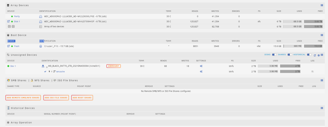
Task: Toggle the Historical switch
Action: 309,55
